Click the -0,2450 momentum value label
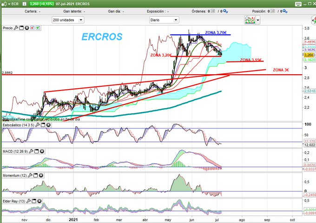This screenshot has width=316, height=223. click(310, 195)
